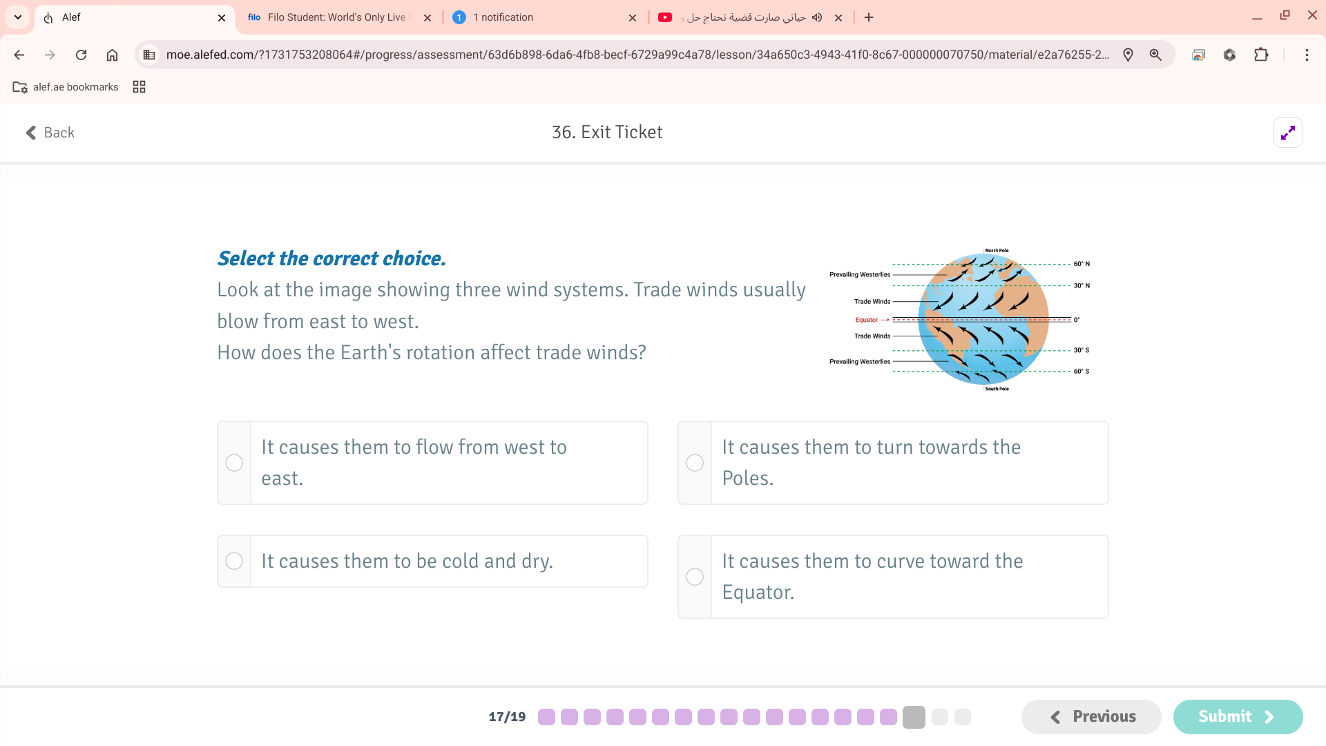Open the apps grid icon in bookmarks bar
Image resolution: width=1326 pixels, height=746 pixels.
click(139, 87)
